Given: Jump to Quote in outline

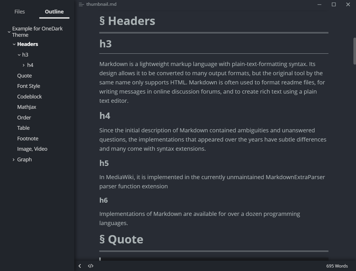Looking at the screenshot, I should pos(24,76).
